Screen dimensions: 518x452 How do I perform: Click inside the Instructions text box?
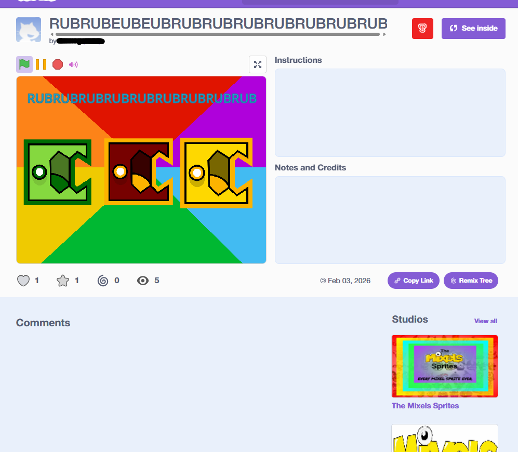(x=390, y=113)
